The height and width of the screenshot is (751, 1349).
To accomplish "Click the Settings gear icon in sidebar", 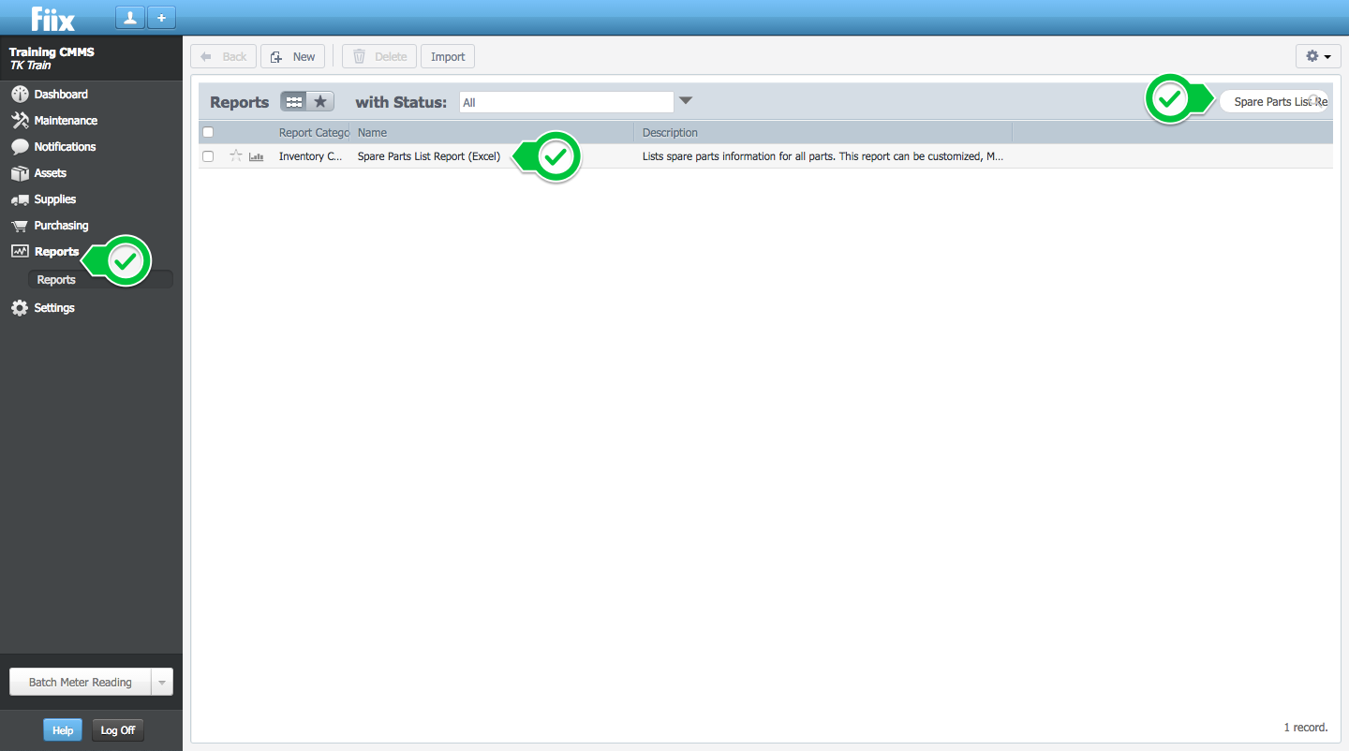I will (x=20, y=307).
